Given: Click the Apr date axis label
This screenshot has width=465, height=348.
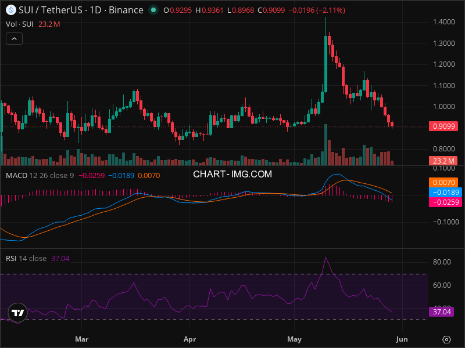Looking at the screenshot, I should 190,339.
